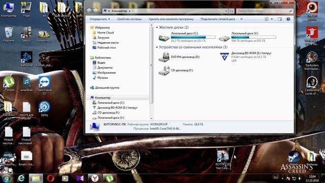Expand the view options dropdown arrow

point(272,19)
